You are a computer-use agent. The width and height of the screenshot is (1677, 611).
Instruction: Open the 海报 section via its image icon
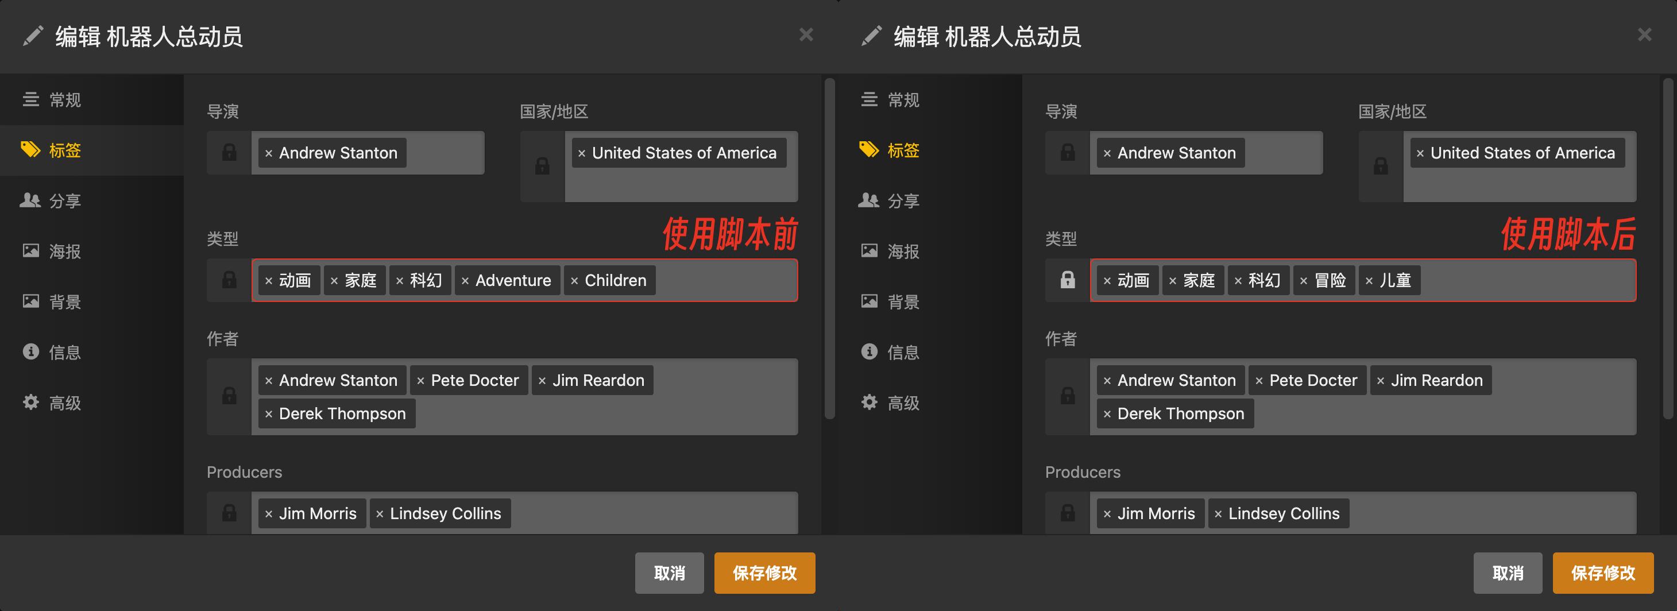tap(30, 250)
